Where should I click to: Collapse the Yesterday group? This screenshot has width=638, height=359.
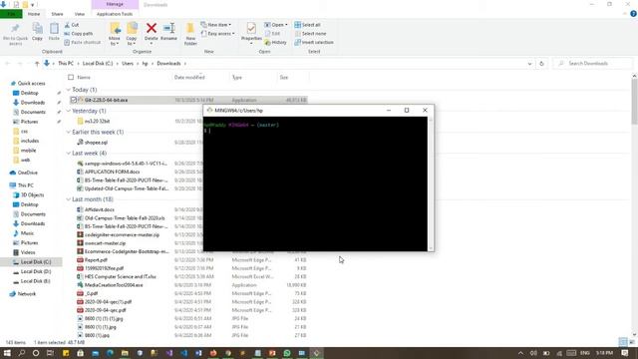coord(69,111)
